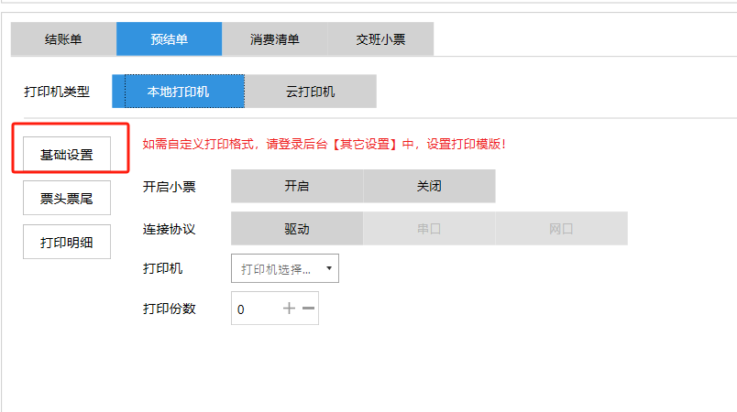Select 串口 connection protocol
737x412 pixels.
pyautogui.click(x=429, y=229)
